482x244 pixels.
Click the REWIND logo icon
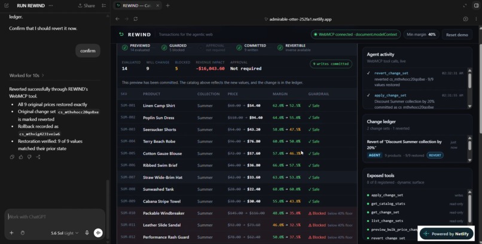click(121, 35)
